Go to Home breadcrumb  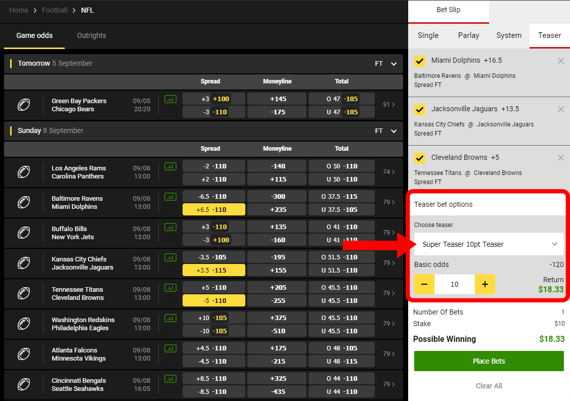tap(19, 10)
